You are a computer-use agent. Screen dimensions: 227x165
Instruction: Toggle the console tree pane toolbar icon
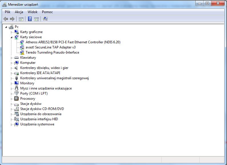[x=21, y=19]
